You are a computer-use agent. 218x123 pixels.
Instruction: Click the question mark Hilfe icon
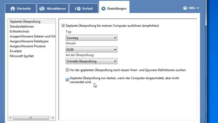point(185,8)
